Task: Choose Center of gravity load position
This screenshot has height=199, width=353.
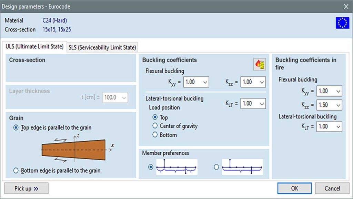Action: point(155,126)
